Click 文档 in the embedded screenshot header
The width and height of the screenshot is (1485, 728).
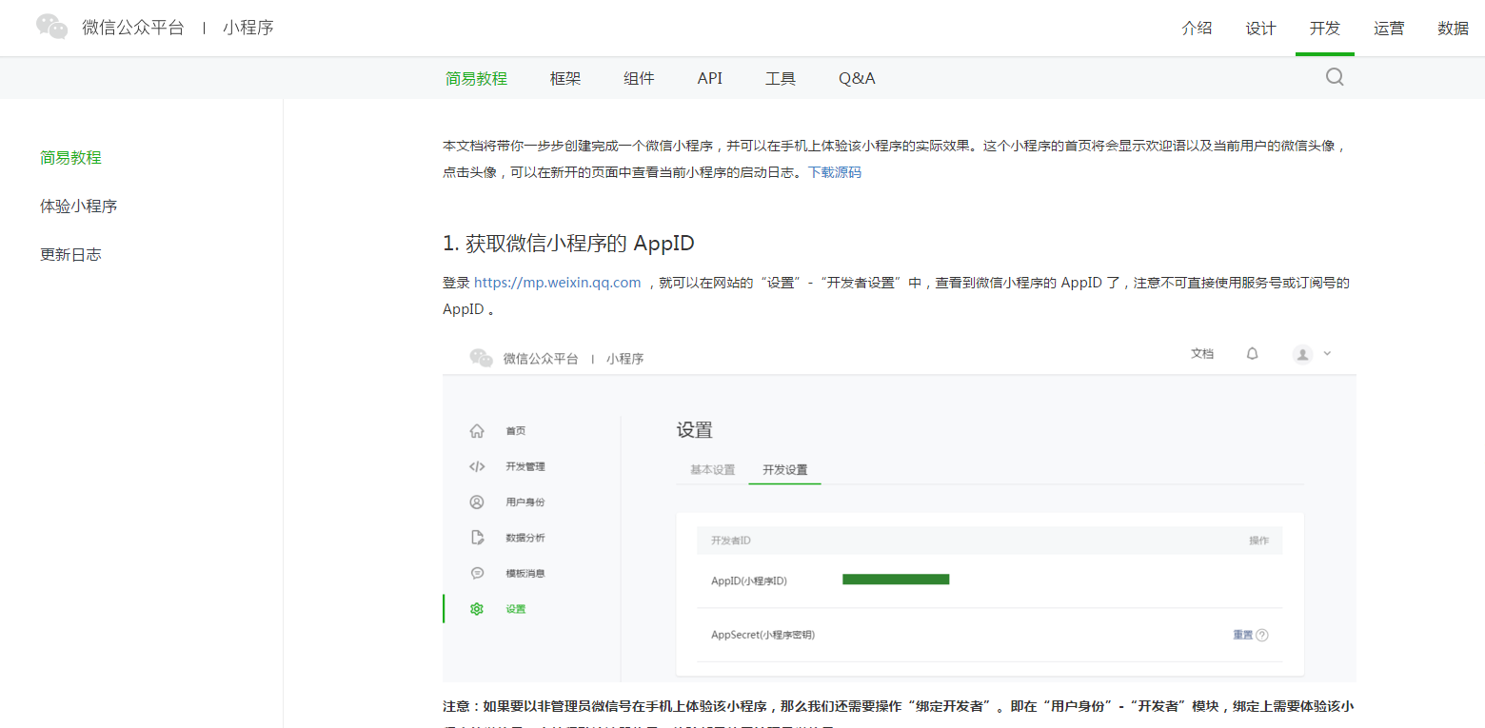[x=1202, y=353]
